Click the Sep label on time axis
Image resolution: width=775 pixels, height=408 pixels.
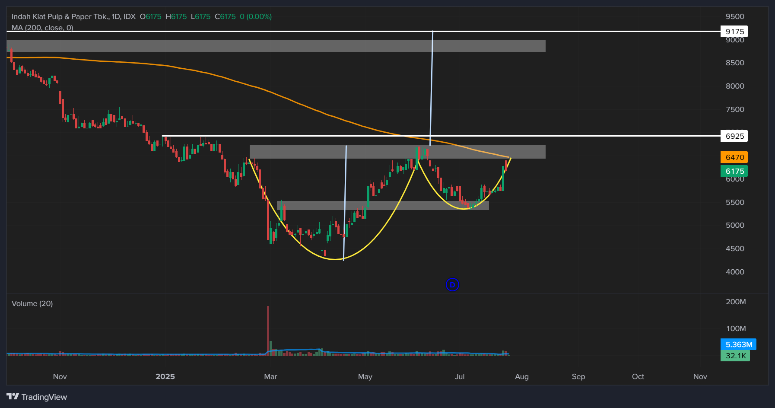578,376
